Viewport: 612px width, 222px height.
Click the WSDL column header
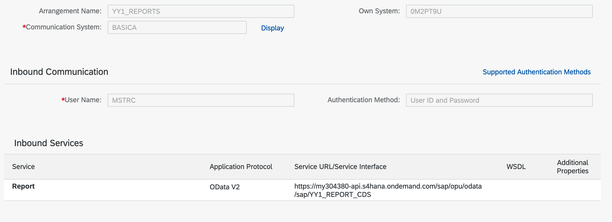tap(516, 167)
